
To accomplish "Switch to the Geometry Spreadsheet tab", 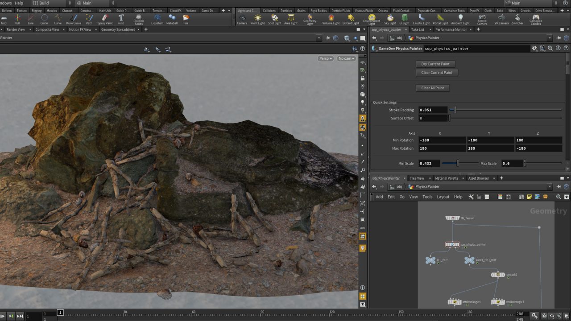I will point(118,29).
